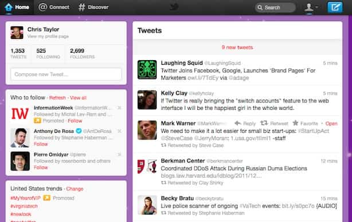The height and width of the screenshot is (222, 352).
Task: Click Retweeted by Clay Shirky
Action: [193, 183]
